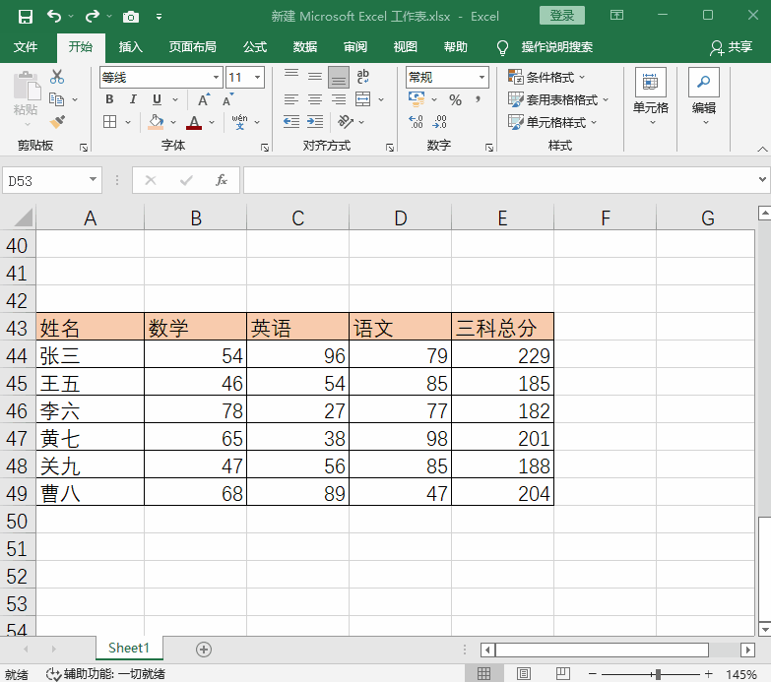Copy selection using the copy icon

click(x=57, y=99)
